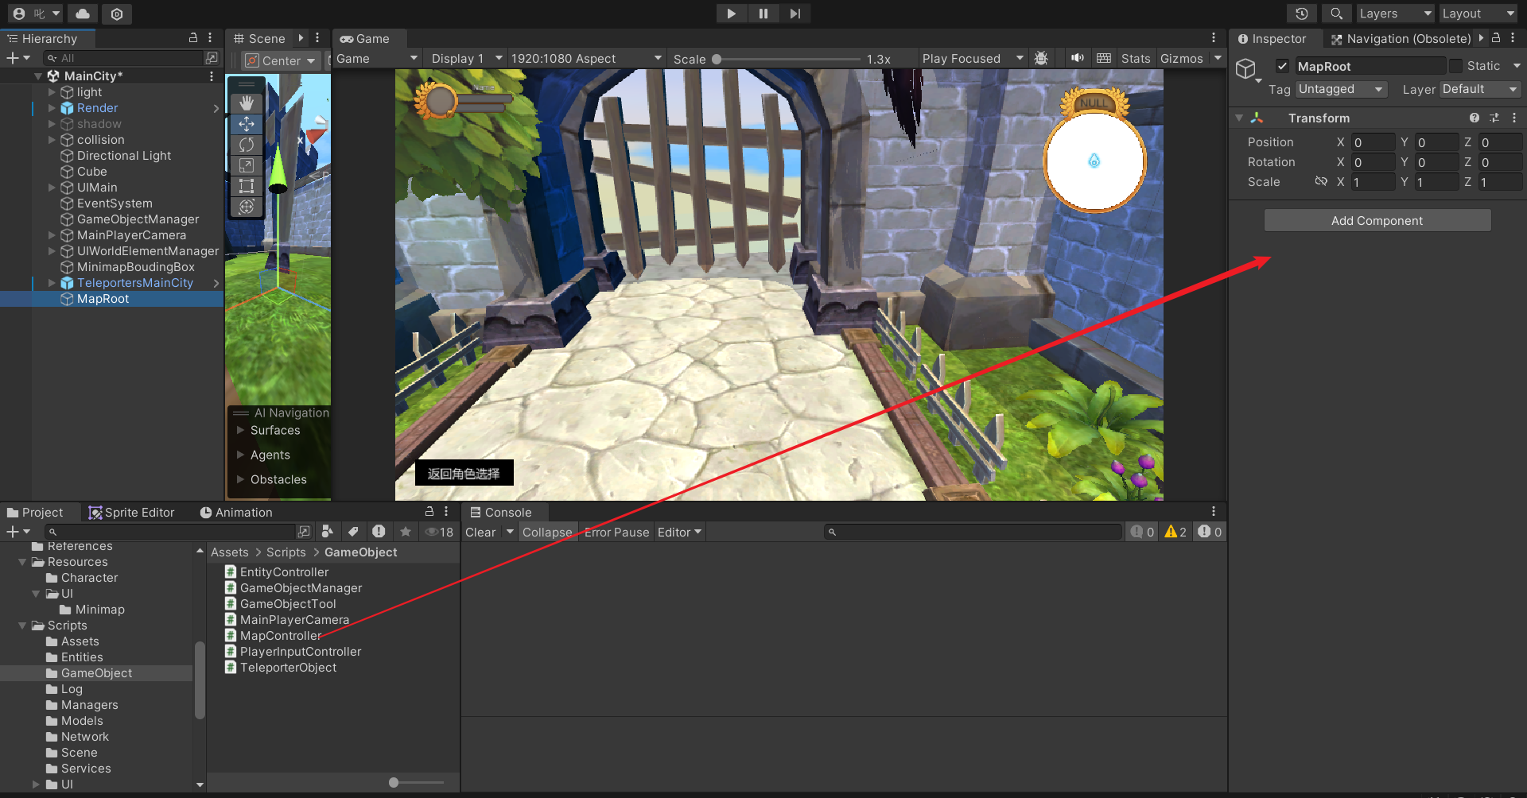The height and width of the screenshot is (798, 1527).
Task: Select the Rect Transform tool
Action: click(247, 186)
